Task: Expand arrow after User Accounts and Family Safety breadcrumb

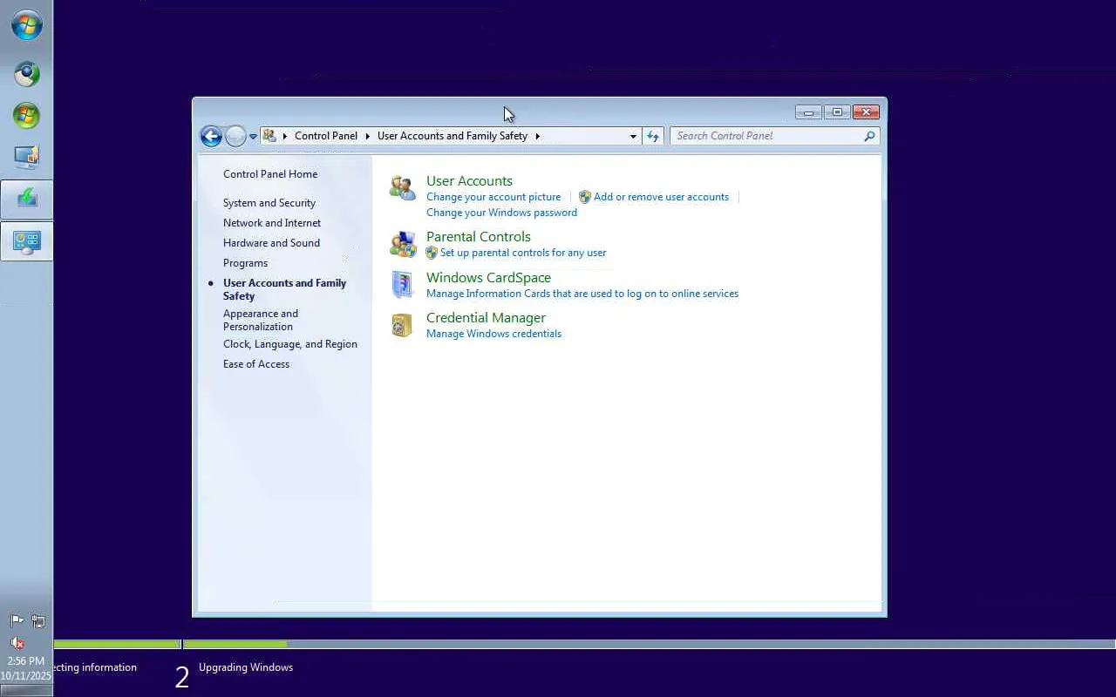Action: pyautogui.click(x=537, y=136)
